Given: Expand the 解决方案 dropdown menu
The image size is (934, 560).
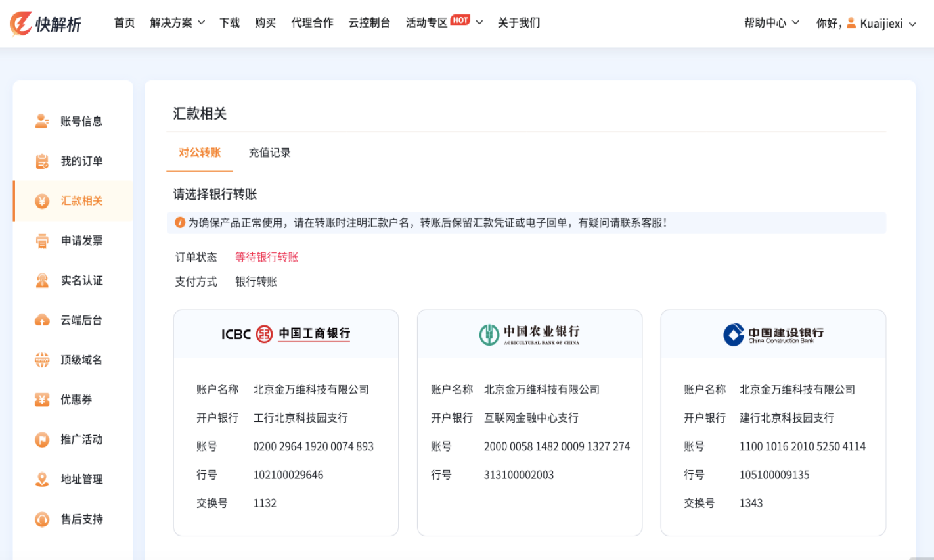Looking at the screenshot, I should [177, 23].
